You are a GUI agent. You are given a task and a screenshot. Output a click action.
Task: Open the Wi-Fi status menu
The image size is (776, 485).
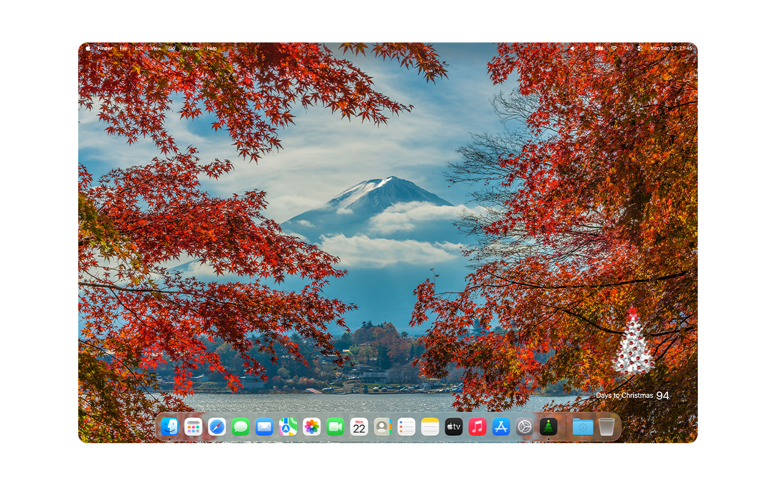[614, 48]
